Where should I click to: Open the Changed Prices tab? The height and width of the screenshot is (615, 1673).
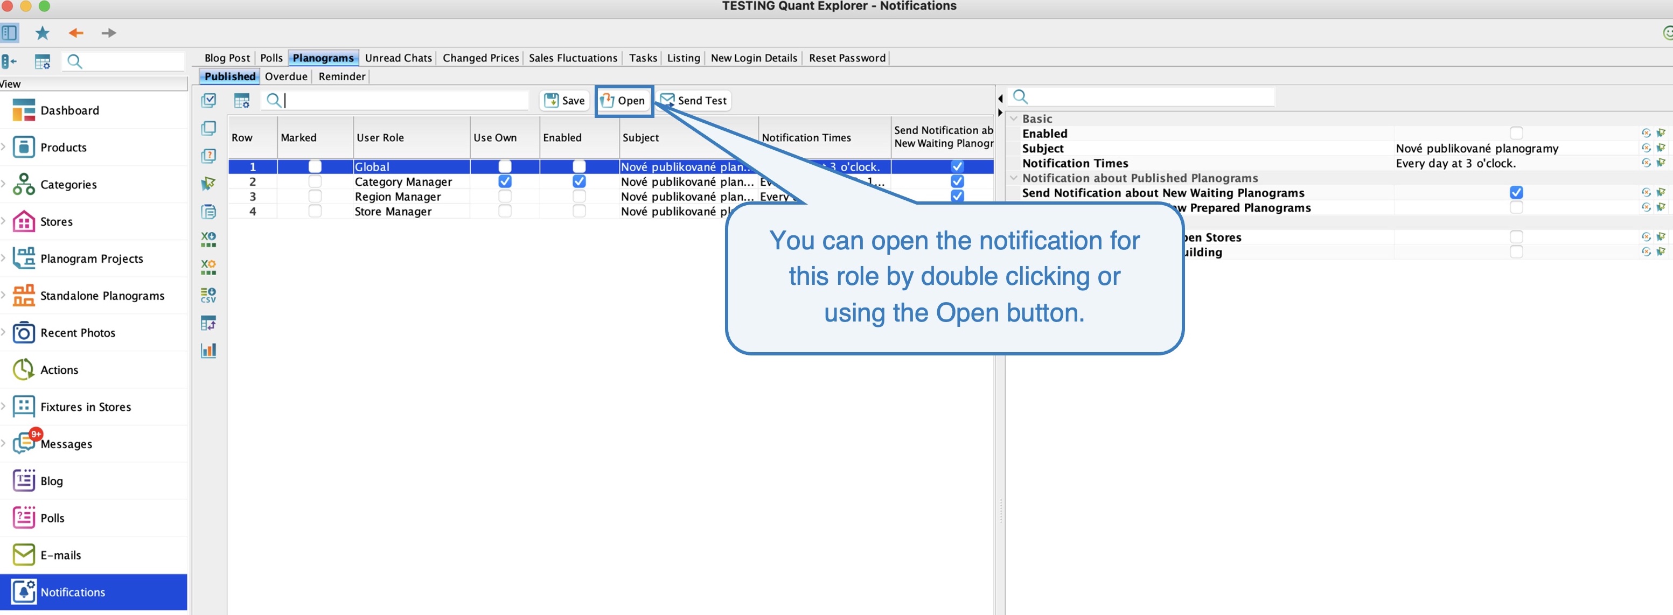[x=480, y=58]
